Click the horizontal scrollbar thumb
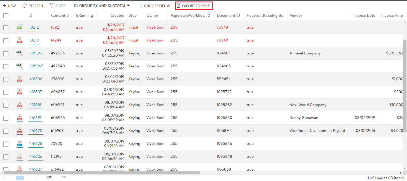Image resolution: width=407 pixels, height=181 pixels. [102, 173]
